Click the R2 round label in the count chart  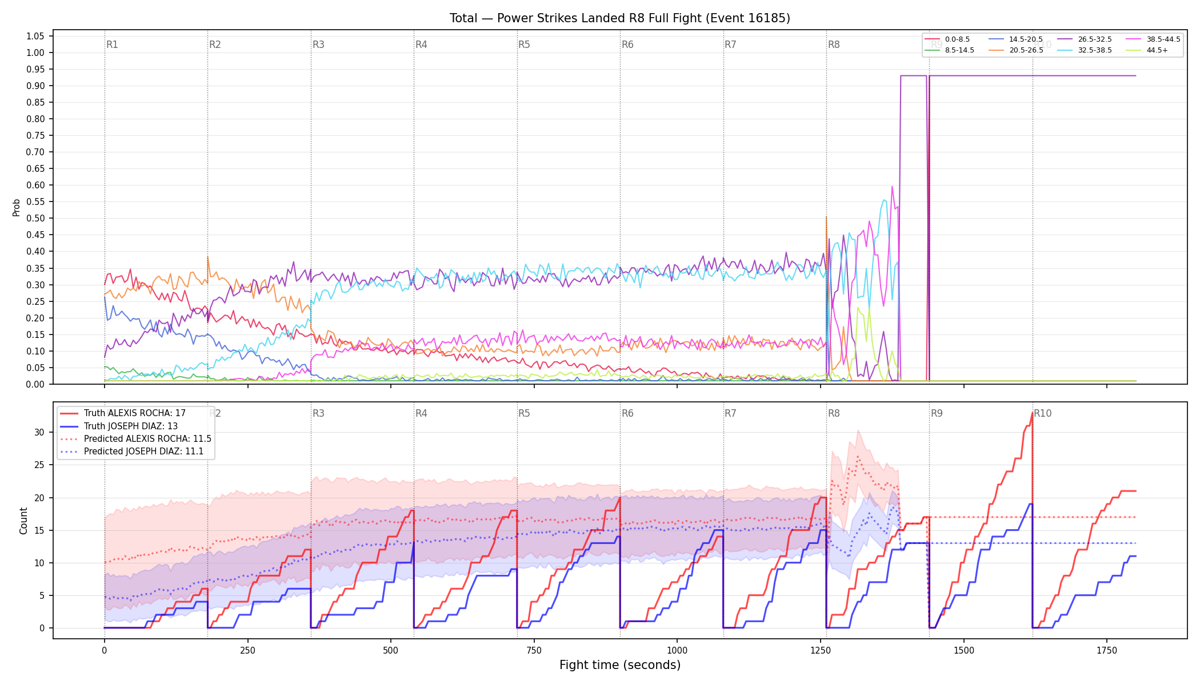tap(215, 413)
